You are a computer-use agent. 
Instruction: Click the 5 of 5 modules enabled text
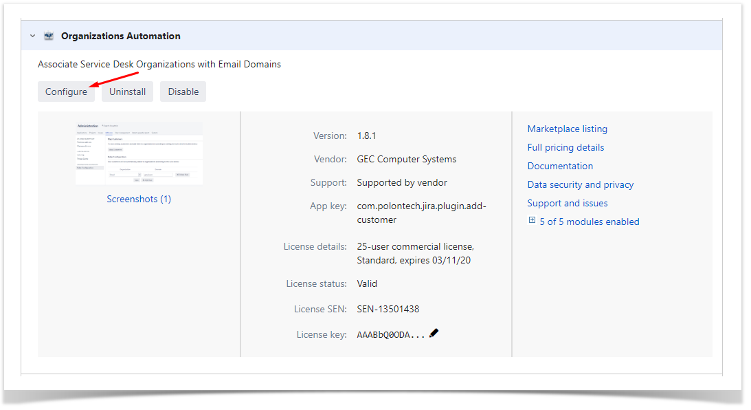point(589,222)
